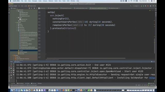Click the Run with Coverage icon
This screenshot has width=165, height=92.
pyautogui.click(x=146, y=6)
